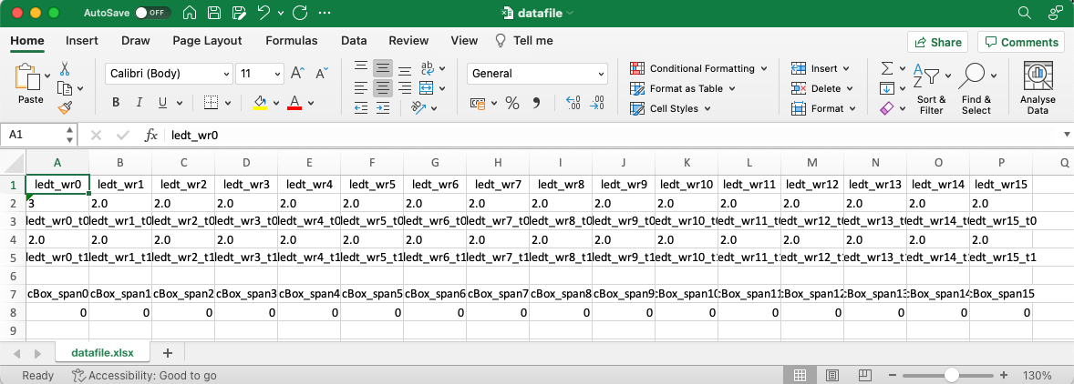
Task: Click Merge & Center icon
Action: click(x=426, y=88)
